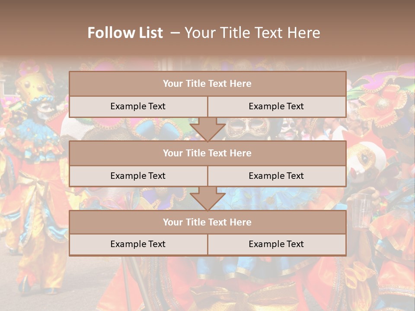Image resolution: width=415 pixels, height=311 pixels.
Task: Click the left Example Text cell in top block
Action: (138, 106)
